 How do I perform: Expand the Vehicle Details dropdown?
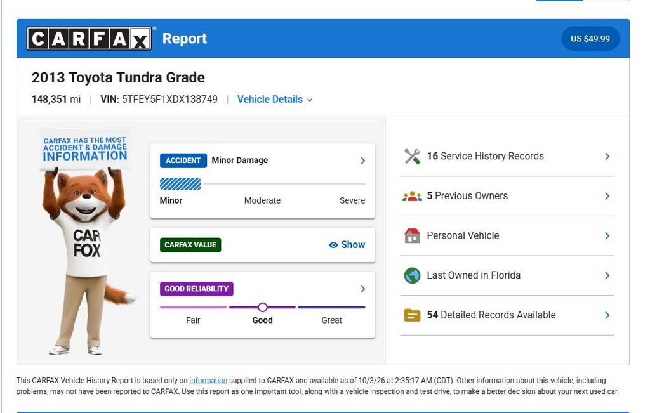(x=275, y=100)
